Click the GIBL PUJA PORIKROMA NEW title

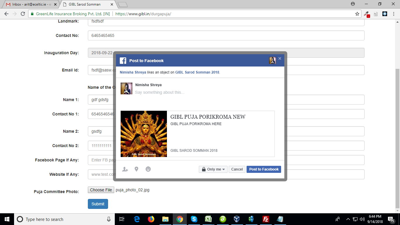click(x=208, y=117)
